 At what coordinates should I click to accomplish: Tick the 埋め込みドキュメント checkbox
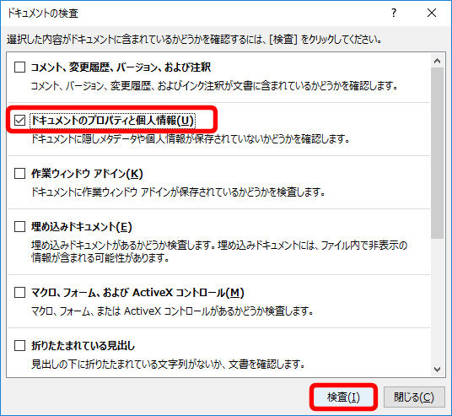(19, 227)
